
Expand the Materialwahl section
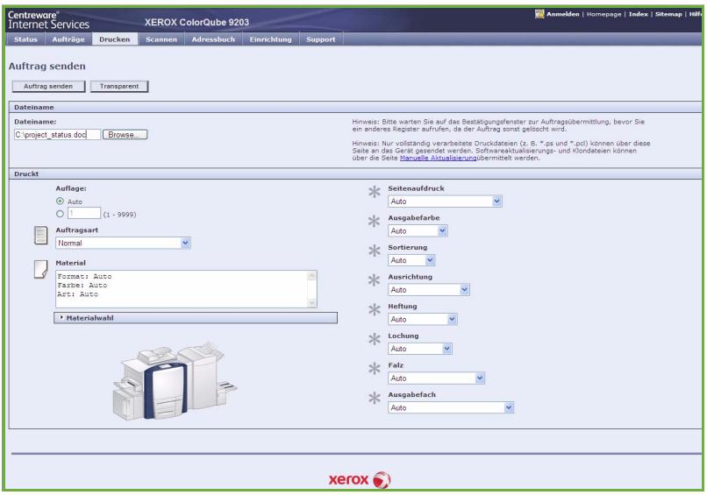click(196, 318)
